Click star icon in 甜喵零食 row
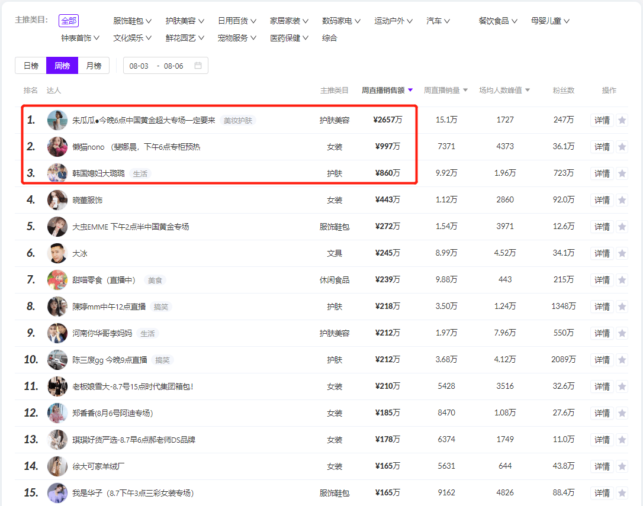The width and height of the screenshot is (643, 506). click(622, 280)
